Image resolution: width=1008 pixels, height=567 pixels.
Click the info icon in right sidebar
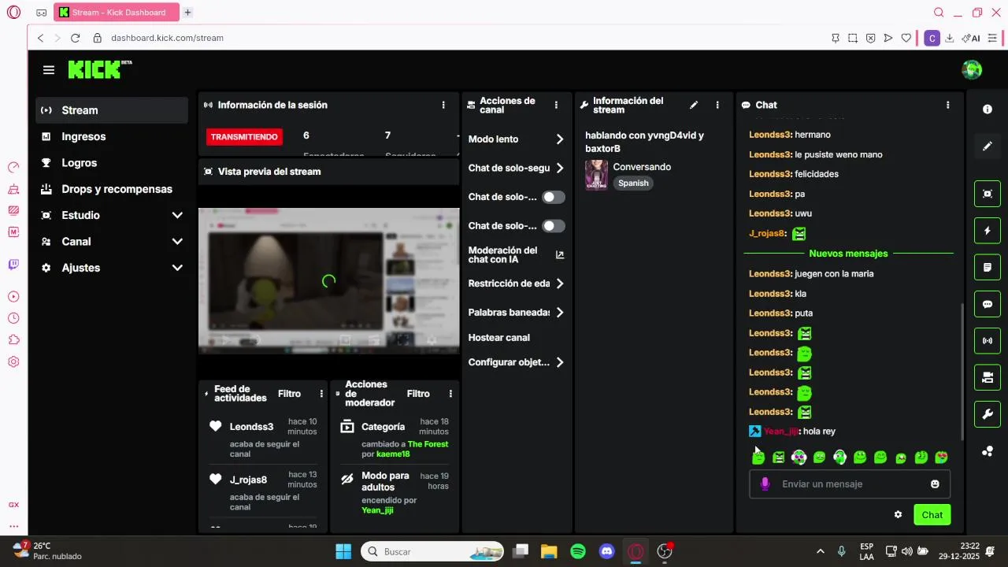[988, 109]
